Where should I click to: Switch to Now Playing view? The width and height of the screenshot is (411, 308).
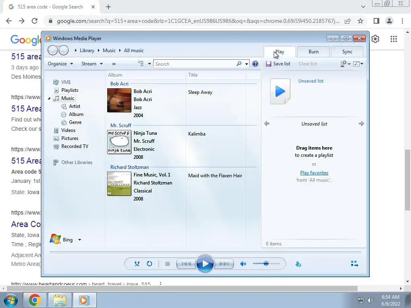click(x=354, y=263)
